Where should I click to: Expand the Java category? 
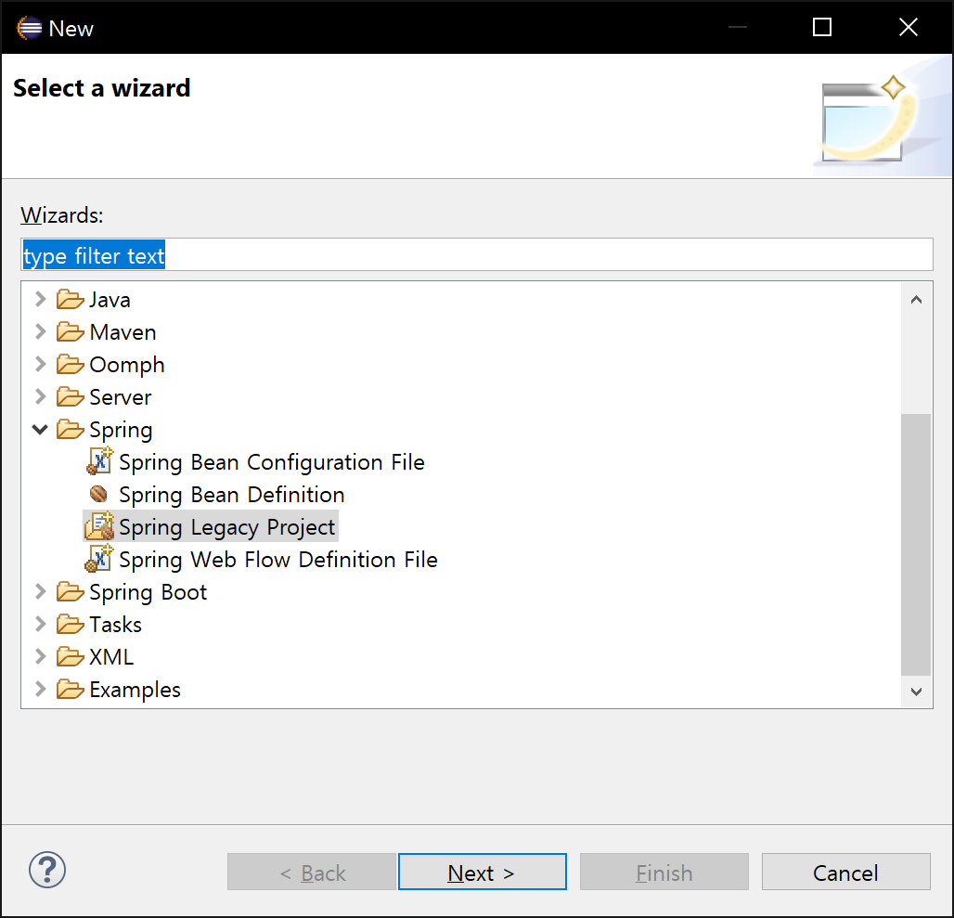[x=40, y=299]
